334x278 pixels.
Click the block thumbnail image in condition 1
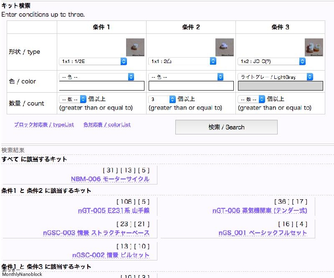click(x=135, y=47)
